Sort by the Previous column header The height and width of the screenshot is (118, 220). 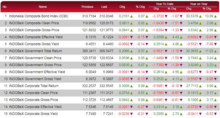(x=87, y=7)
